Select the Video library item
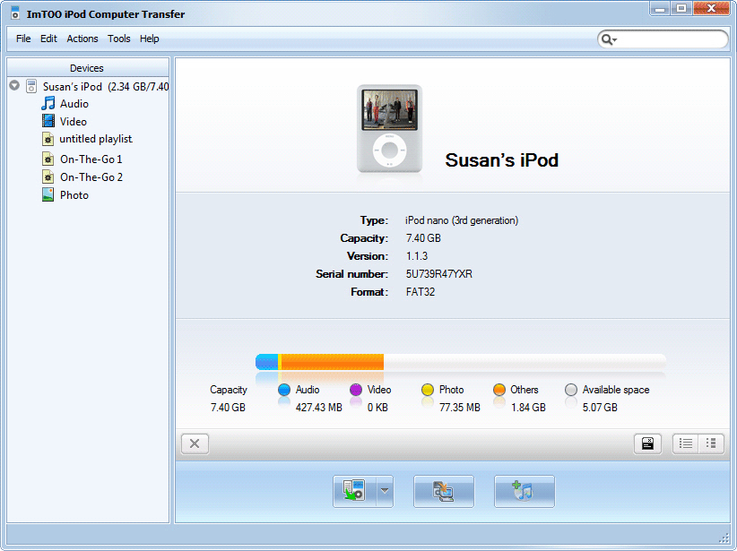The image size is (737, 551). point(74,122)
